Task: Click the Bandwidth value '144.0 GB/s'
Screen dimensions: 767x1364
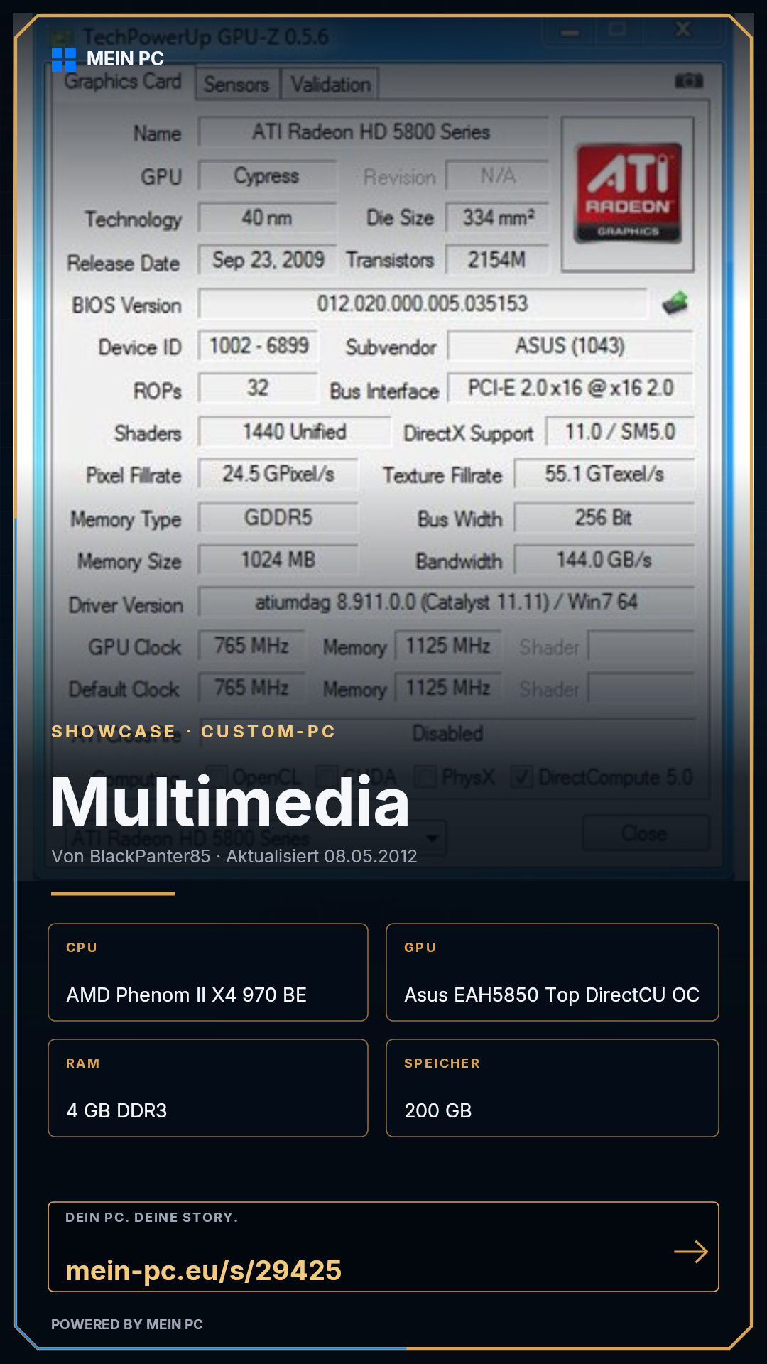Action: (604, 560)
